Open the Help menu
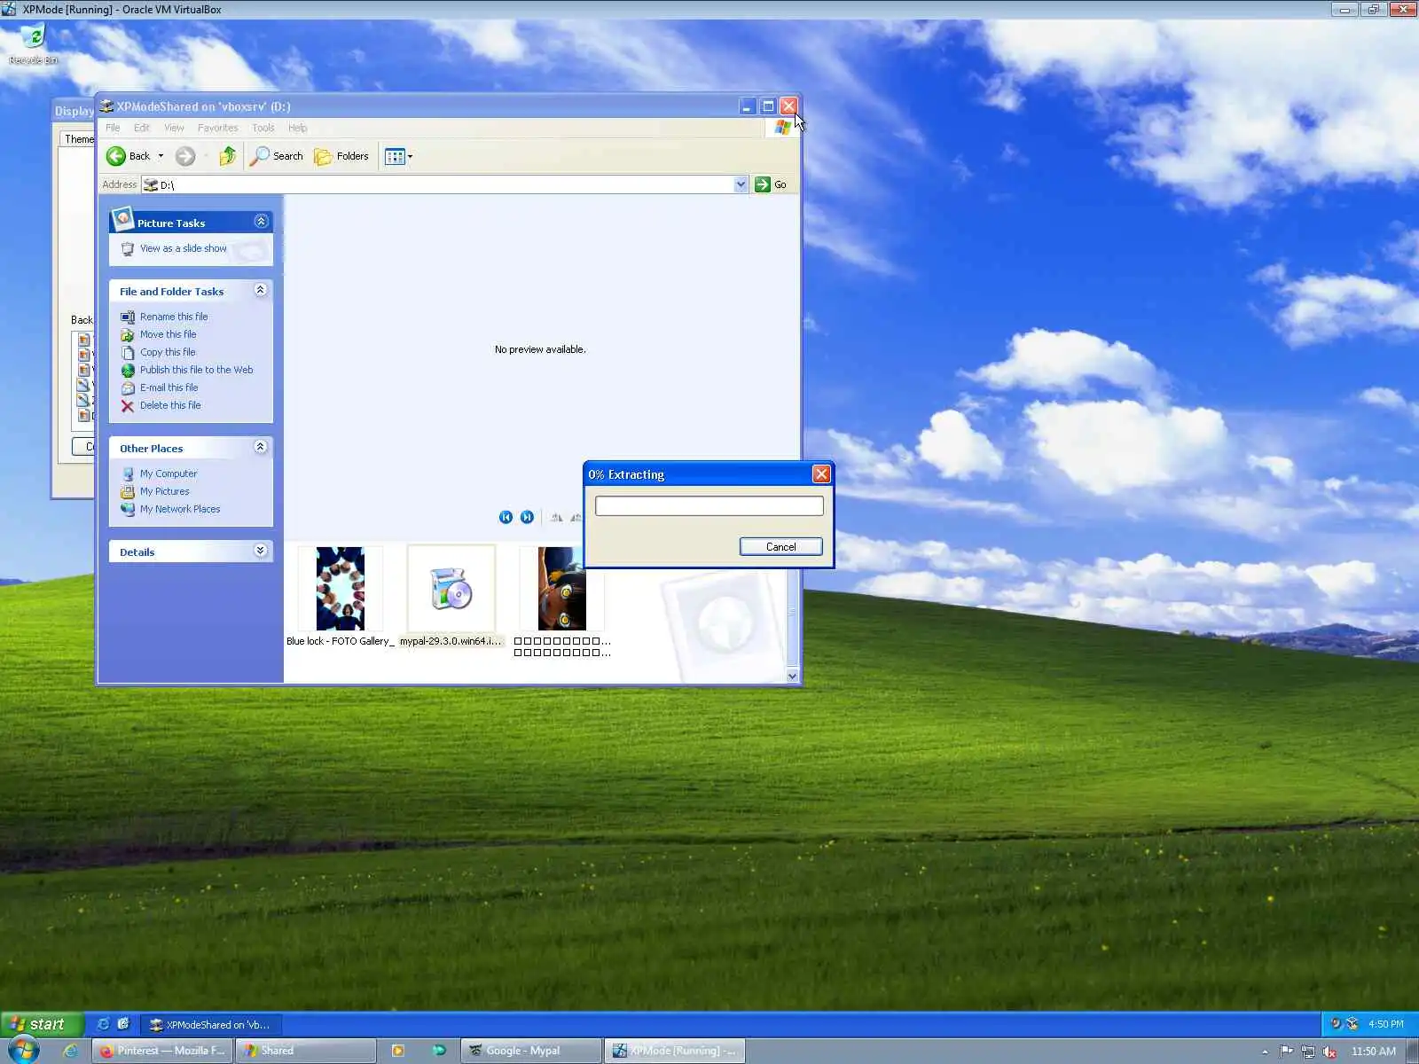Viewport: 1419px width, 1064px height. (297, 128)
